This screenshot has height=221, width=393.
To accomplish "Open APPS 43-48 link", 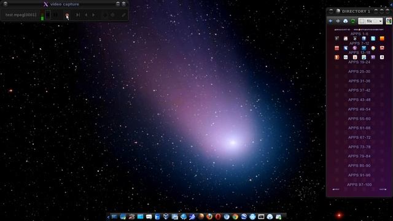I will coord(359,99).
